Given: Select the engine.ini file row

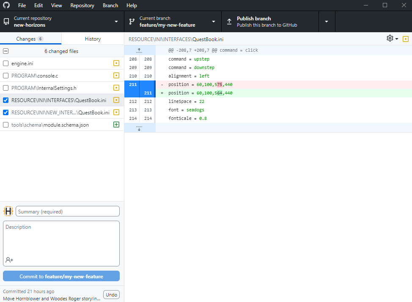Looking at the screenshot, I should point(62,64).
